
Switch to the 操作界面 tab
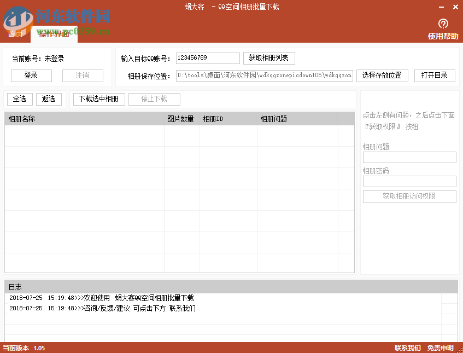click(x=52, y=34)
